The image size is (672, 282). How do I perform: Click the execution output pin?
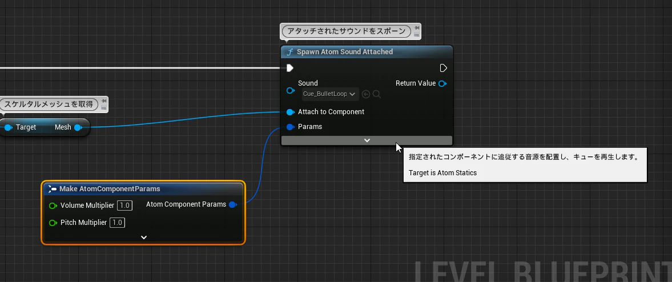(x=444, y=68)
